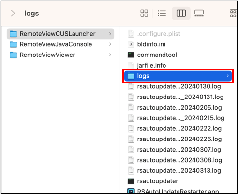Image resolution: width=238 pixels, height=194 pixels.
Task: Switch Finder to gallery view
Action: pyautogui.click(x=199, y=13)
